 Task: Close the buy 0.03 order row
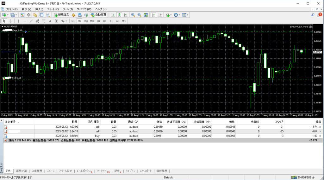coord(320,136)
